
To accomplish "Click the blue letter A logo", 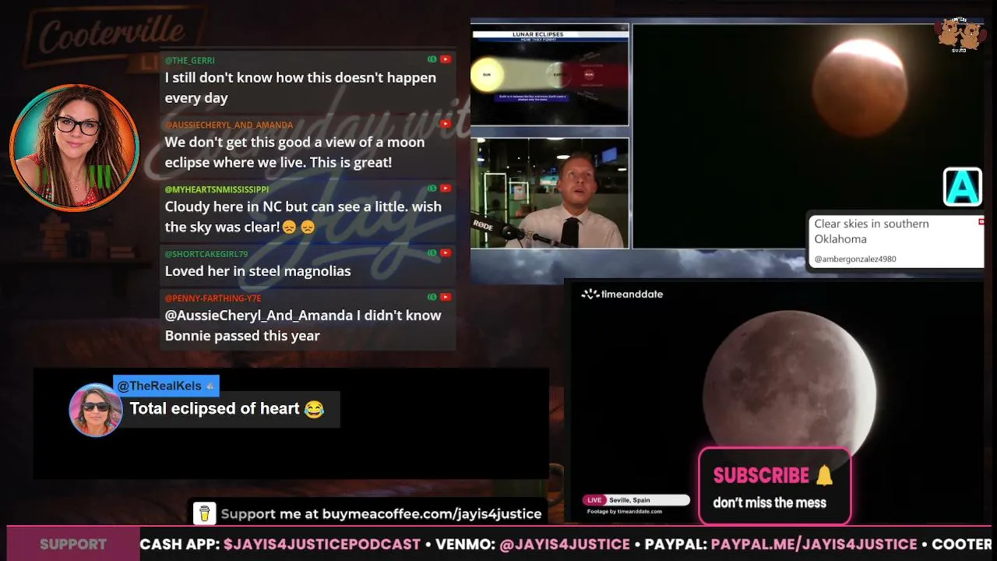I will point(963,187).
